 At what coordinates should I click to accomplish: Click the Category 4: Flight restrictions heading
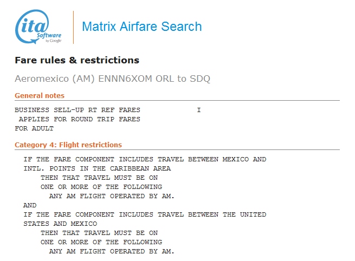(68, 145)
